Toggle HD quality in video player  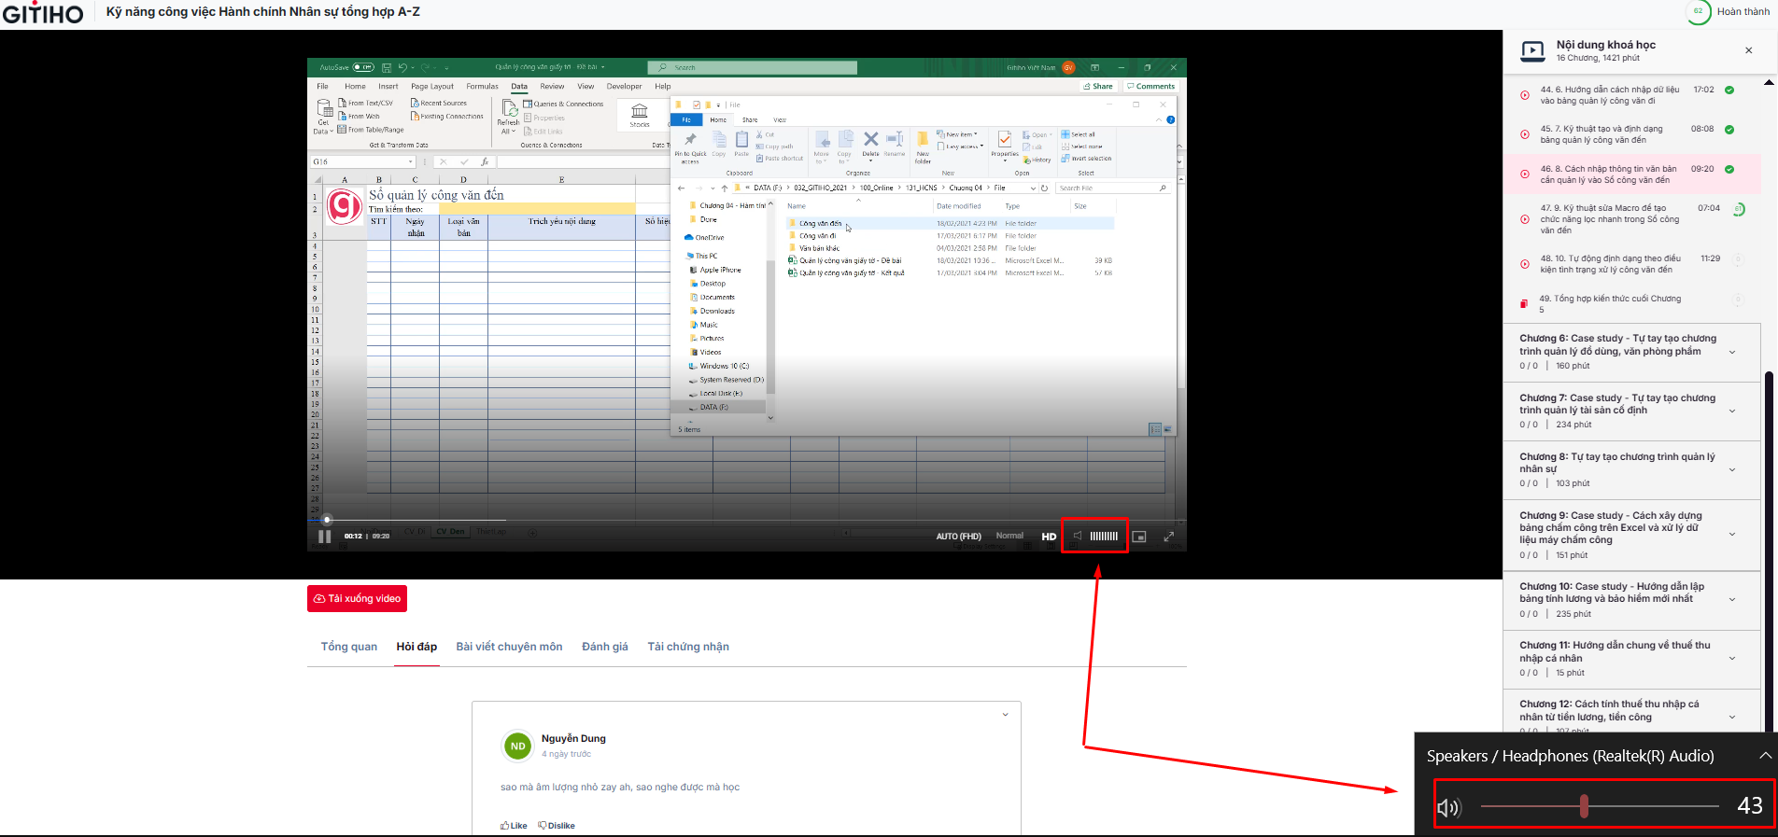[x=1049, y=537]
